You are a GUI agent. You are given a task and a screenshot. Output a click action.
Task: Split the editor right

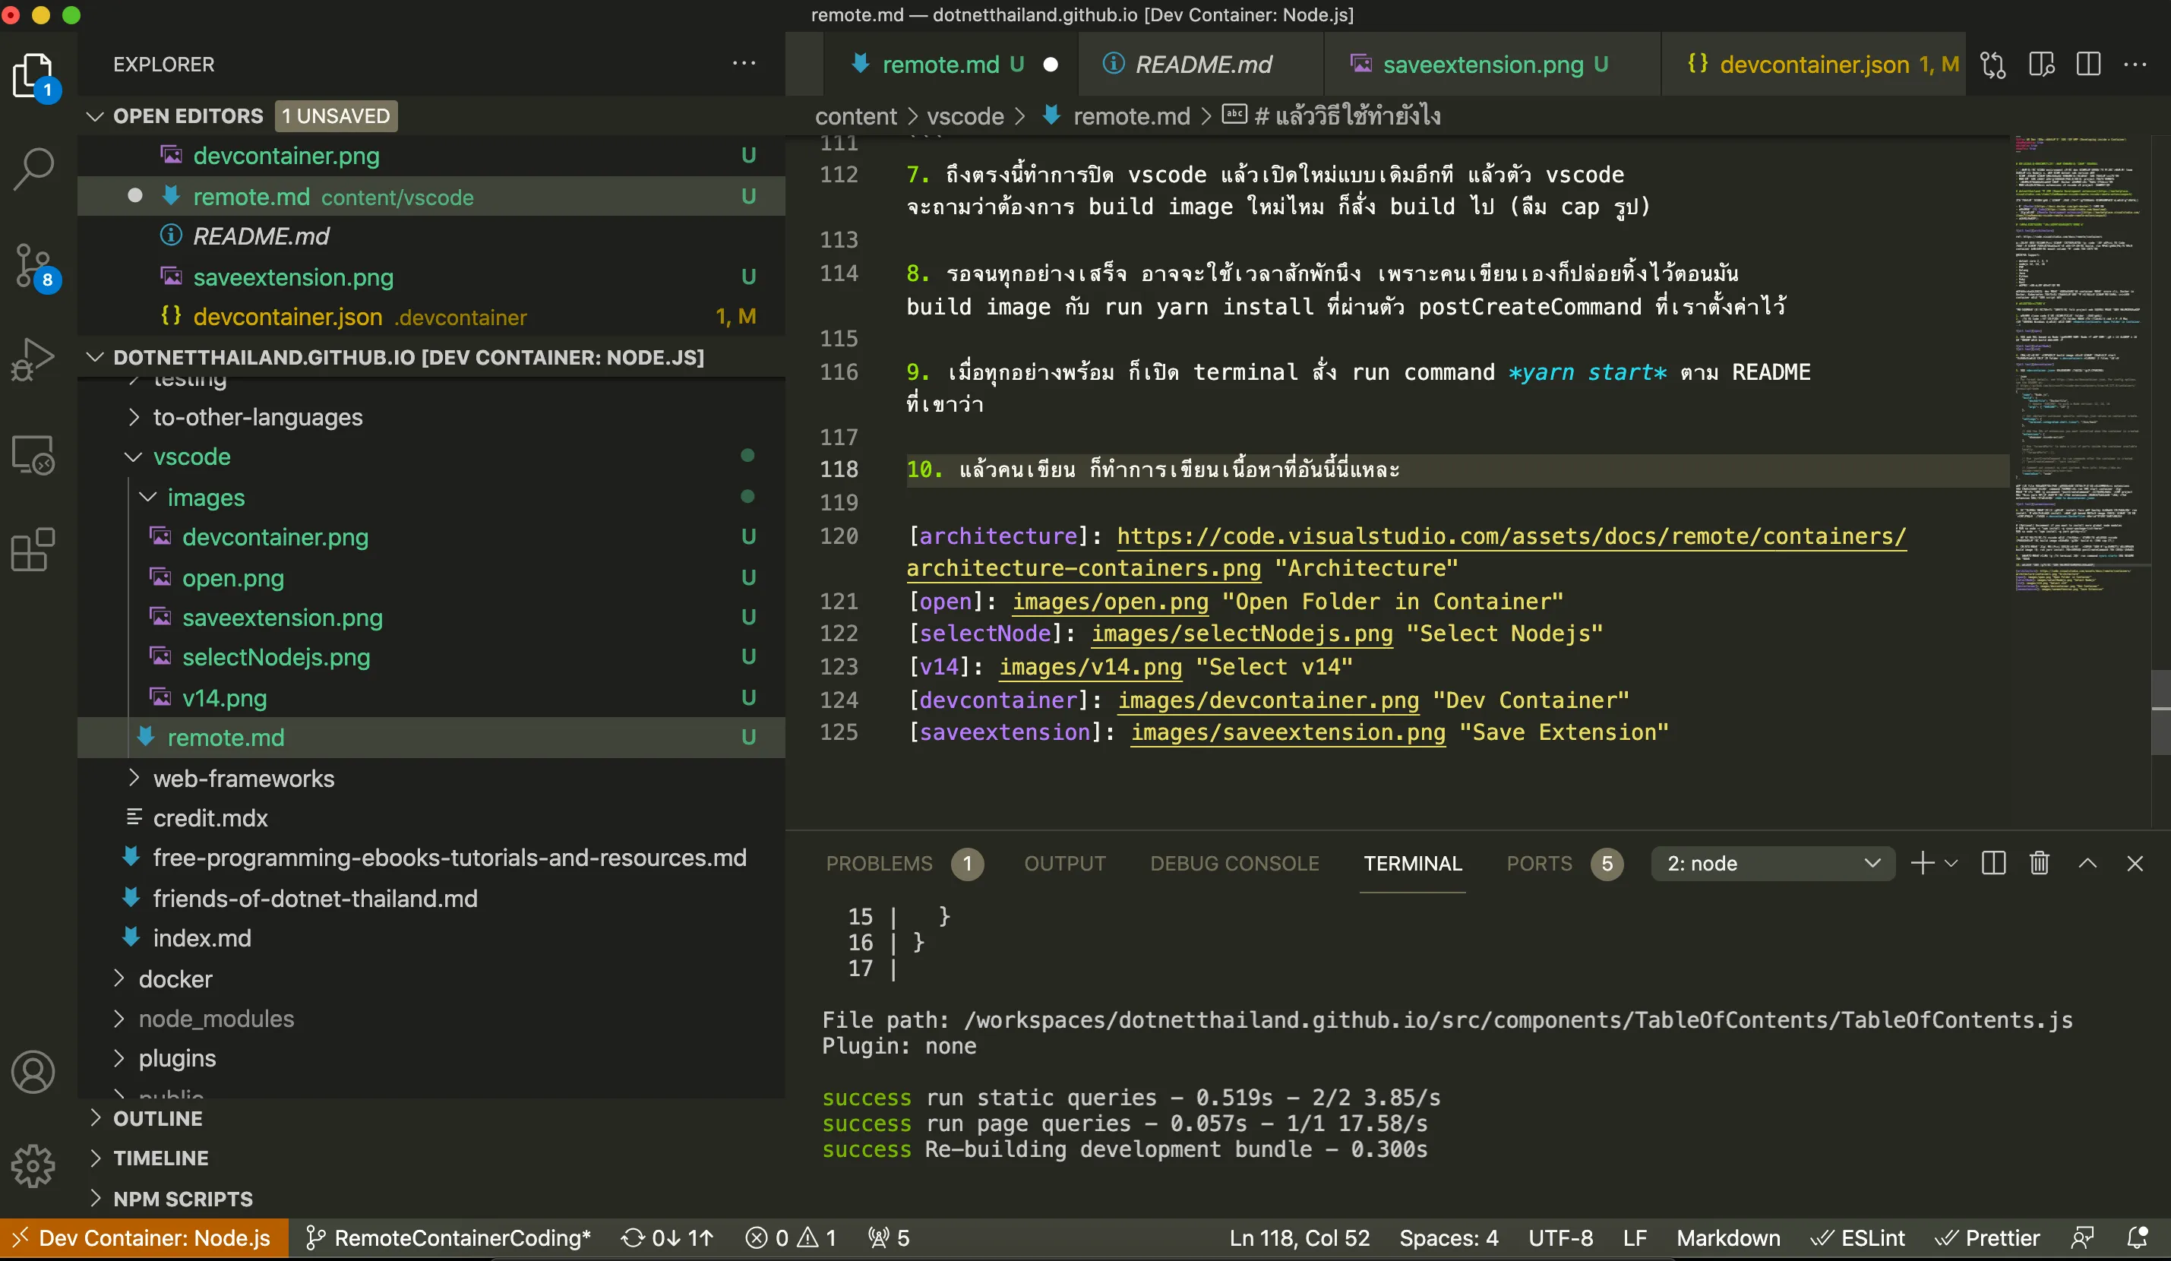pos(2088,65)
